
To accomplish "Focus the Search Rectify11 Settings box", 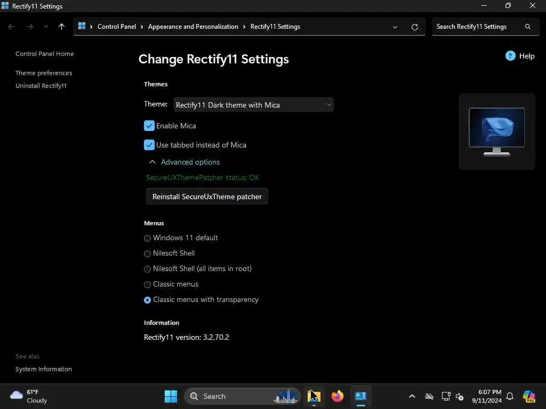I will (485, 27).
